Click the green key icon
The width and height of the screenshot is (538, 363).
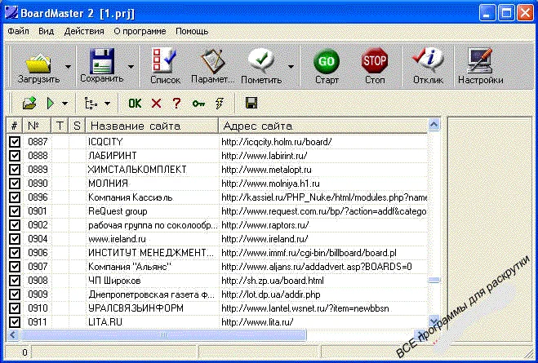tap(198, 103)
